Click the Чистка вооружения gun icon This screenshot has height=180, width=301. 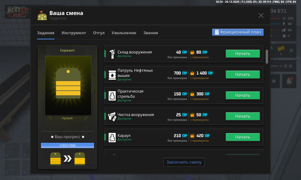(x=112, y=116)
